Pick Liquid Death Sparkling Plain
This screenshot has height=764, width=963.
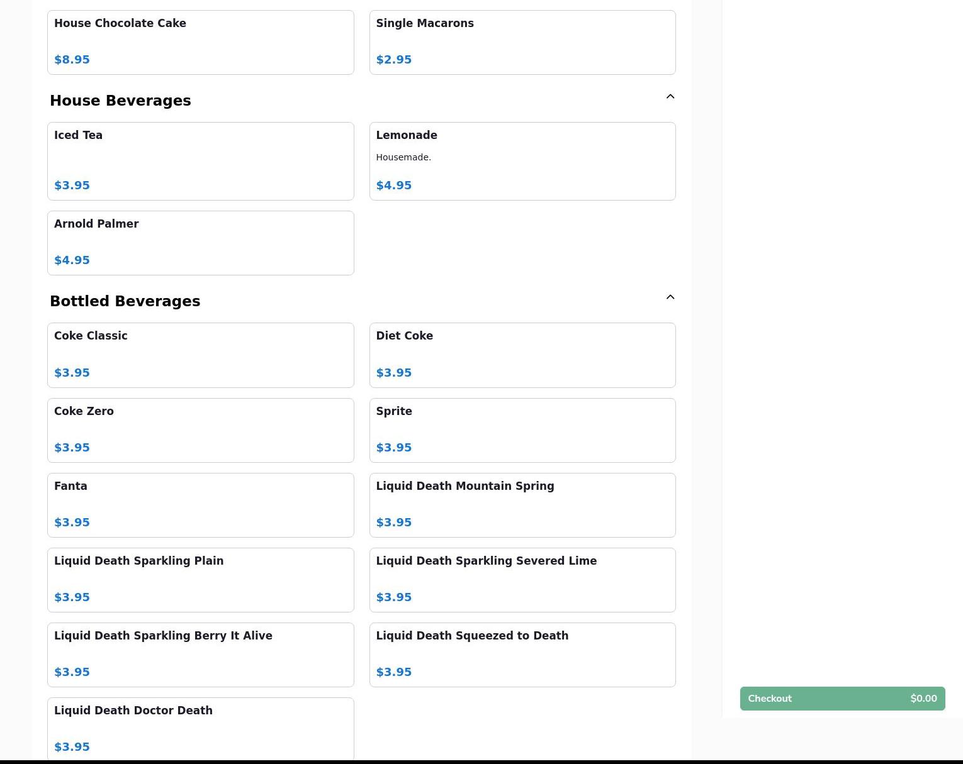tap(200, 580)
